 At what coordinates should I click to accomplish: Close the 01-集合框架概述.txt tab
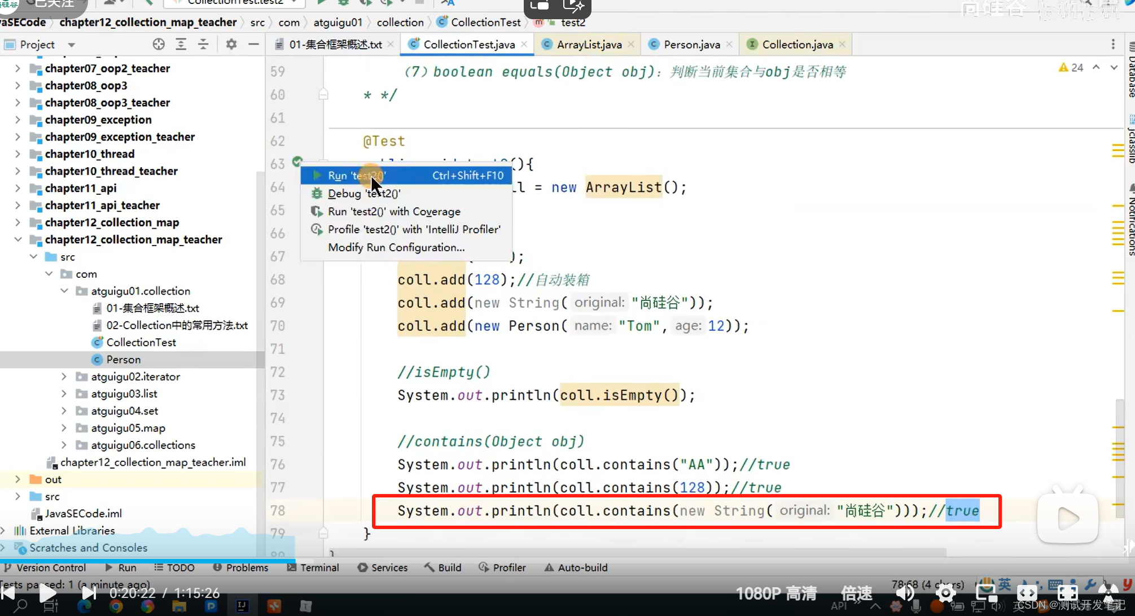[x=391, y=44]
